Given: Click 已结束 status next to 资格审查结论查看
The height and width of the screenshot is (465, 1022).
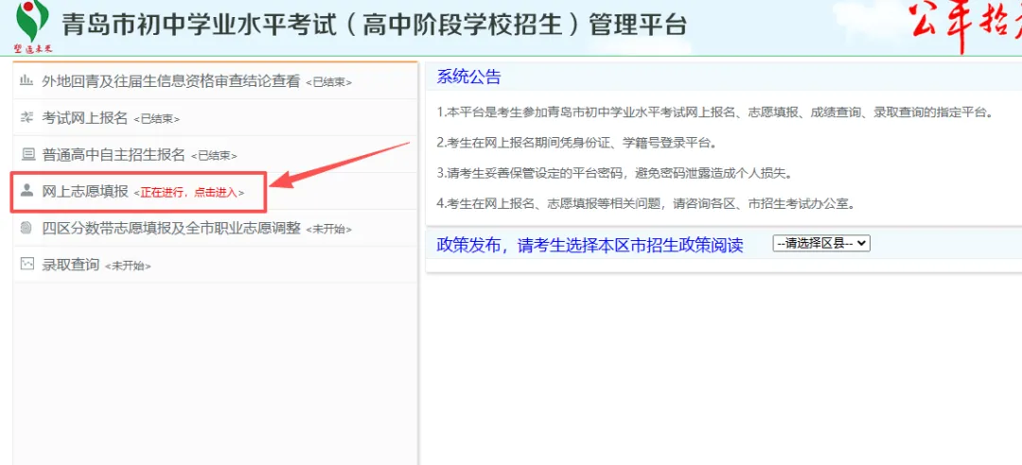Looking at the screenshot, I should coord(329,83).
